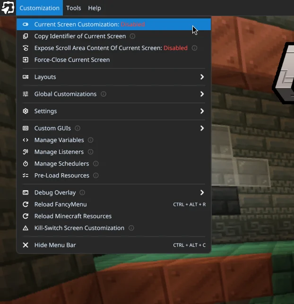Select Reload FancyMenu
The height and width of the screenshot is (304, 294).
pyautogui.click(x=114, y=204)
